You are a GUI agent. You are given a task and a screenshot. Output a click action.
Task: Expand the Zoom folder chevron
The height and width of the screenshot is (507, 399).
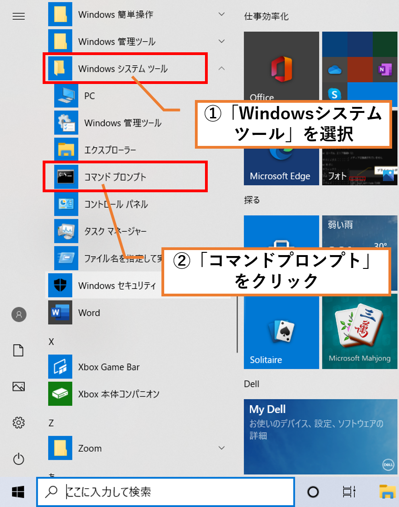[222, 448]
